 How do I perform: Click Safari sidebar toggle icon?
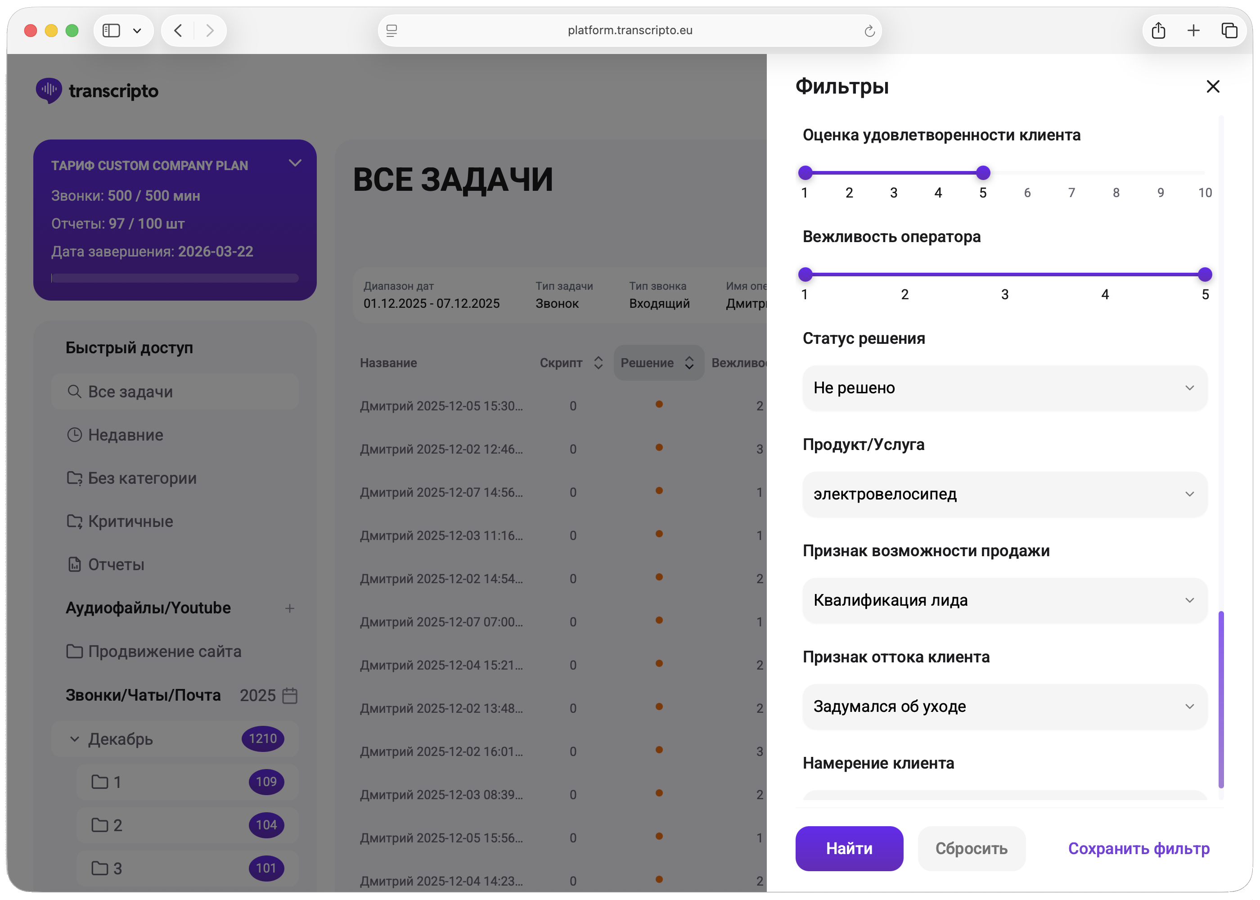111,31
